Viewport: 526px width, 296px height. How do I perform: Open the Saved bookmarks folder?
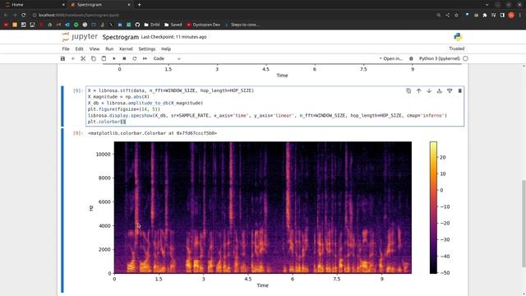click(173, 25)
